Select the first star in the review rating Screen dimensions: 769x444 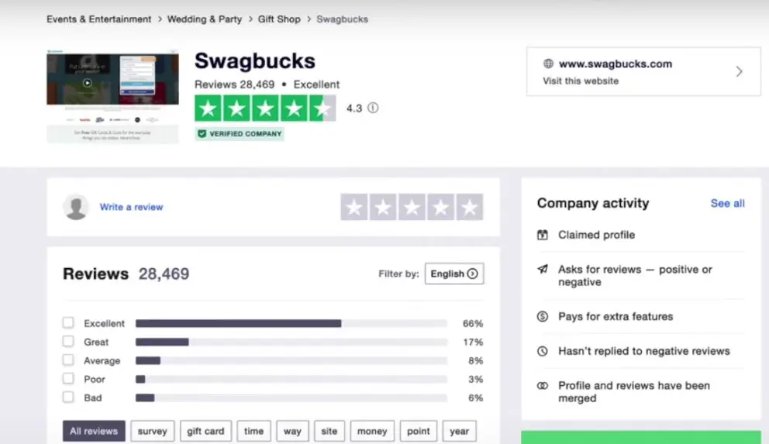pos(354,208)
